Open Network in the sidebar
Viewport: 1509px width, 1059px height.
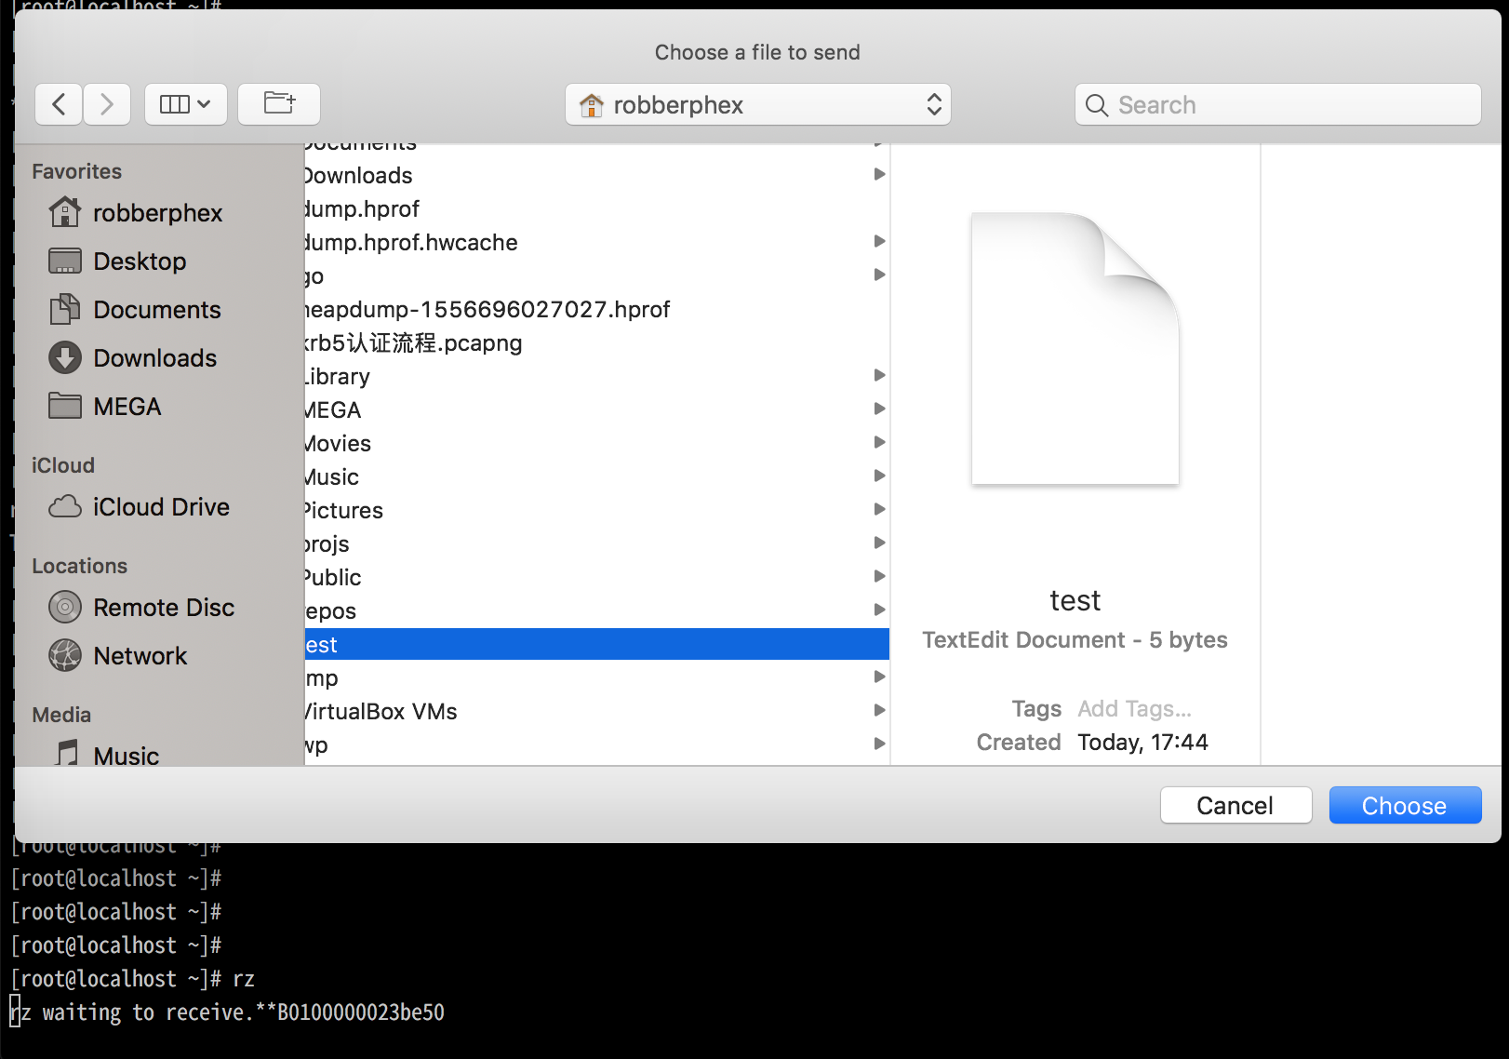coord(140,656)
